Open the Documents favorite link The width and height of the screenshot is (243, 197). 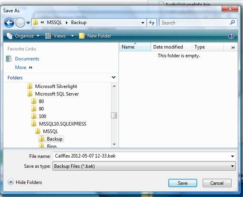point(27,59)
